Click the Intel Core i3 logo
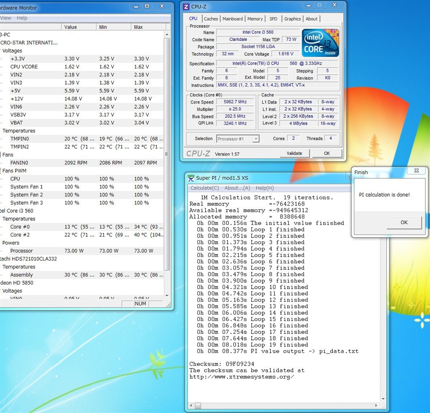 coord(320,43)
